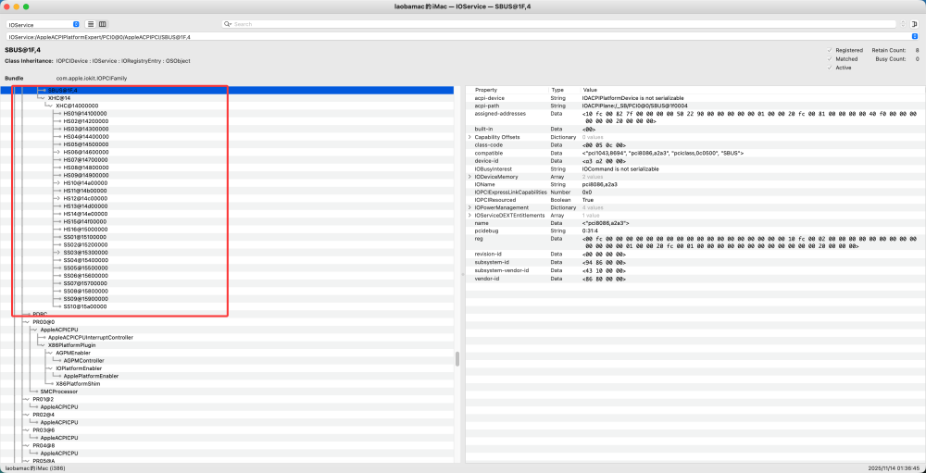The width and height of the screenshot is (926, 473).
Task: Click the pcidebug value 0:31:4
Action: point(589,231)
